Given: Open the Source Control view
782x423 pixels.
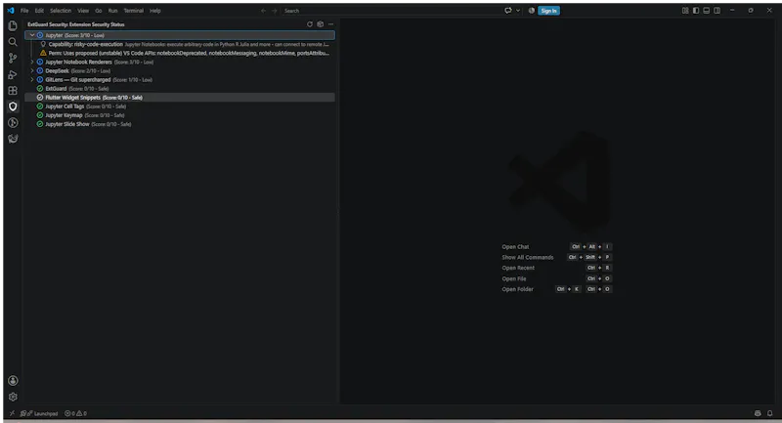Looking at the screenshot, I should click(13, 58).
